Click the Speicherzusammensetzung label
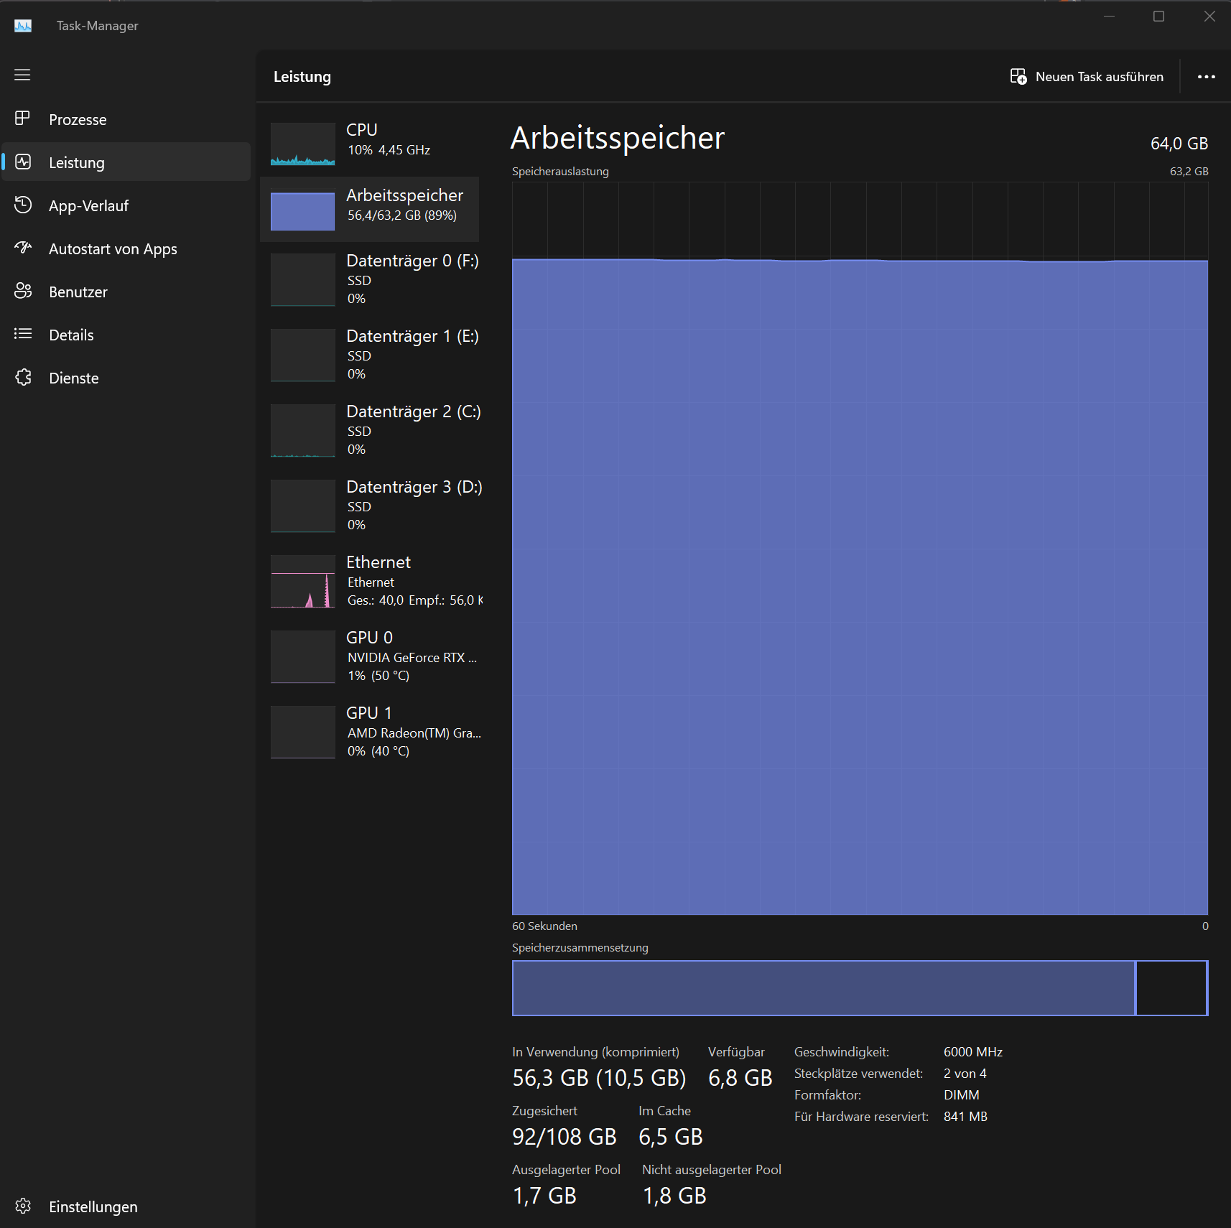 pyautogui.click(x=580, y=948)
